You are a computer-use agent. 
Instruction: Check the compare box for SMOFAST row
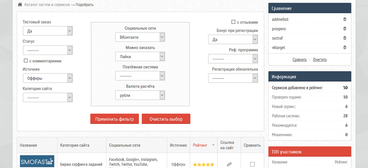(x=252, y=164)
